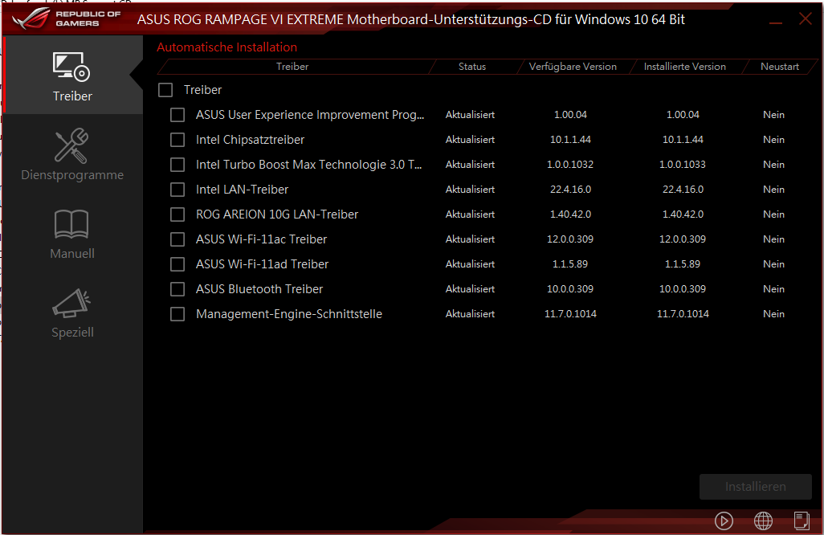Close the ASUS support CD window
This screenshot has width=824, height=535.
(x=805, y=19)
